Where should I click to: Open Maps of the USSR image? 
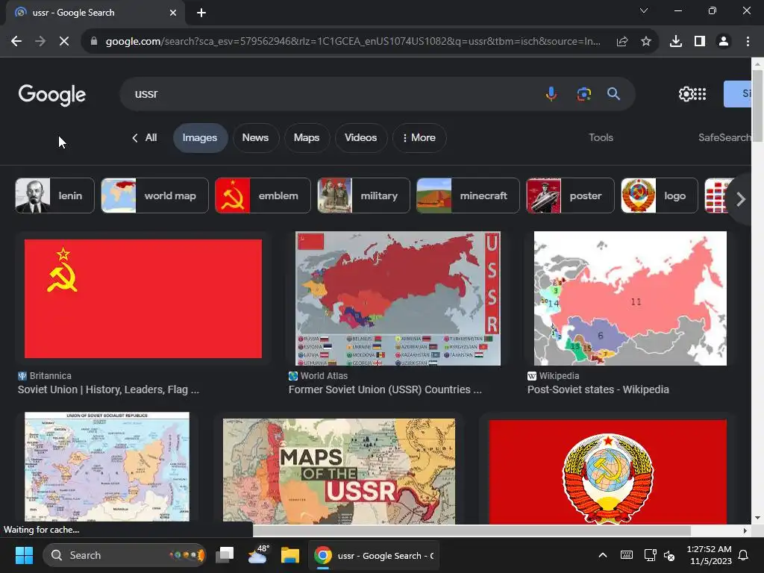click(339, 472)
